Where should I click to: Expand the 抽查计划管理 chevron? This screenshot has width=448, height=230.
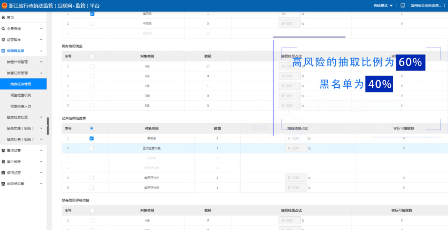coord(41,62)
